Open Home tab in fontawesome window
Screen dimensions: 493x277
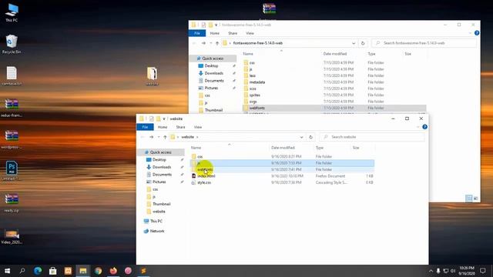pyautogui.click(x=214, y=33)
